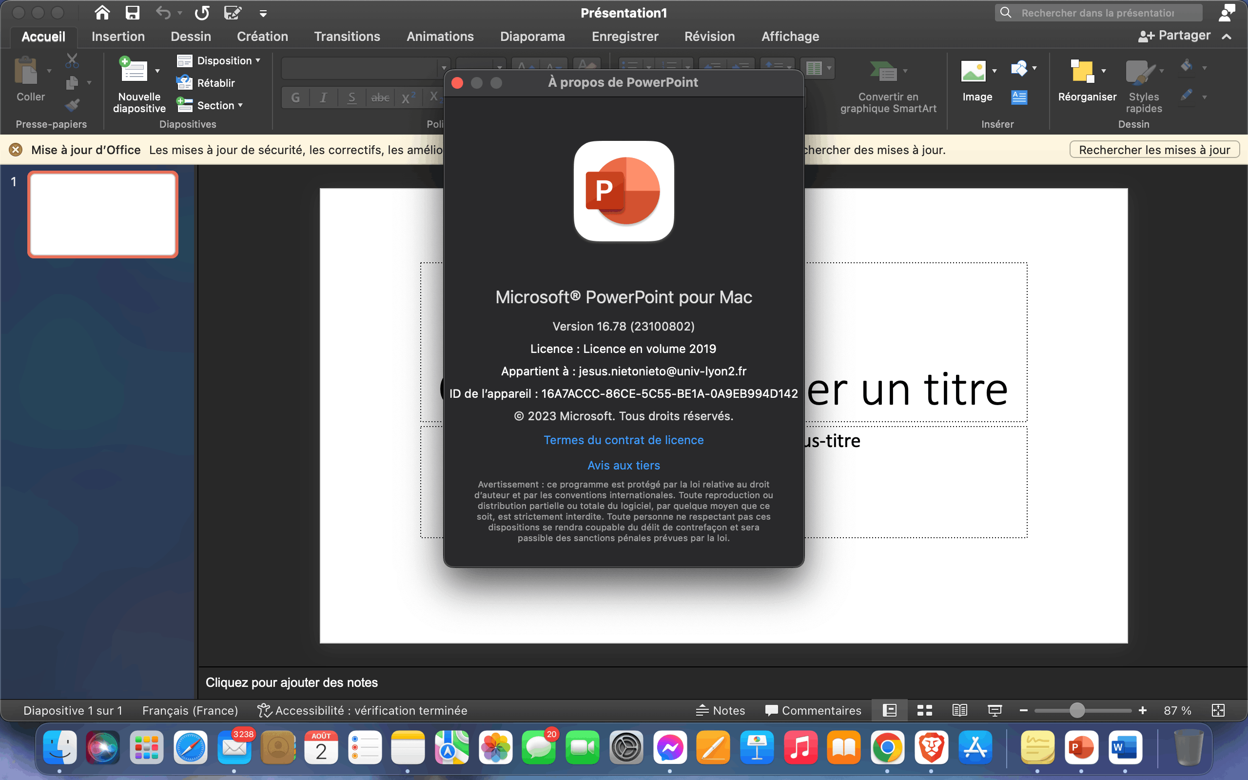The height and width of the screenshot is (780, 1248).
Task: Click the Nouvelle diapositive icon
Action: [134, 70]
